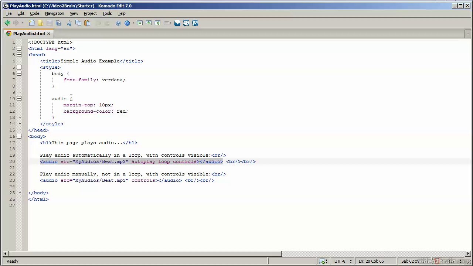Viewport: 473px width, 266px height.
Task: Click first dark blue toolbar icon
Action: tap(177, 23)
